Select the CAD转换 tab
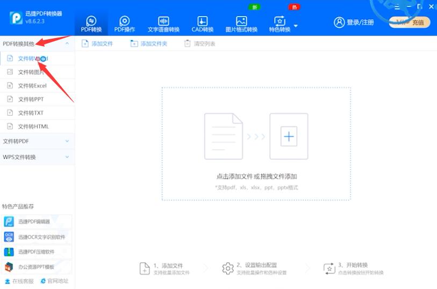Screen dimensions: 437x289 202,24
